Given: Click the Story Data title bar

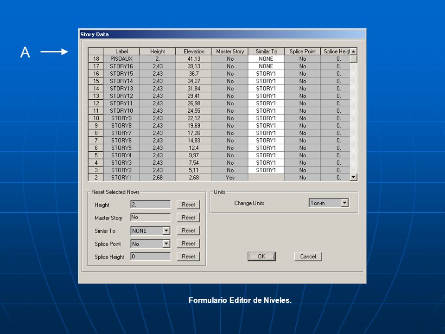Looking at the screenshot, I should (x=222, y=34).
